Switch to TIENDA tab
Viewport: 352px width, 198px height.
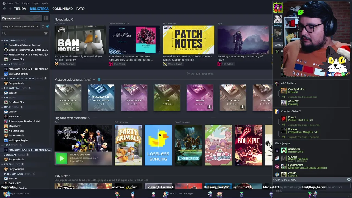point(20,9)
